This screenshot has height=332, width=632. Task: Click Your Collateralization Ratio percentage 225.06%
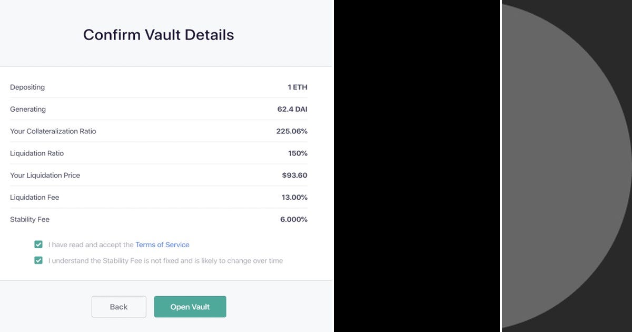coord(292,131)
